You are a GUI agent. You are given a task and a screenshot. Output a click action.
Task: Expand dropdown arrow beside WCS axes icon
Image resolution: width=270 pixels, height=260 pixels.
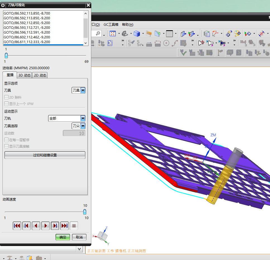coord(221,34)
